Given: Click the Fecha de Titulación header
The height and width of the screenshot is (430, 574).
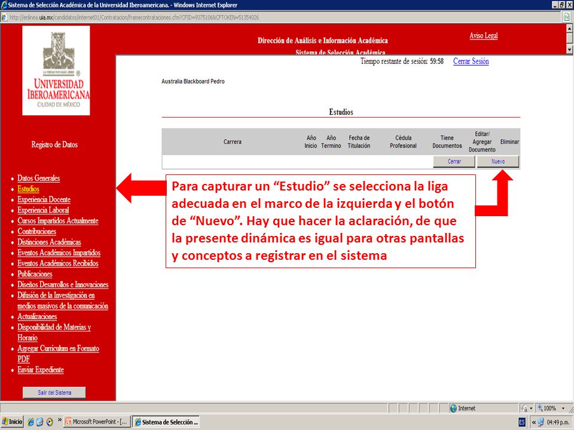Looking at the screenshot, I should pyautogui.click(x=359, y=142).
